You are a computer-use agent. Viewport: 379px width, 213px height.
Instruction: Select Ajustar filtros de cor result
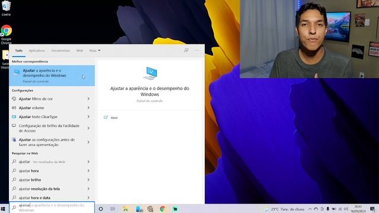click(36, 99)
